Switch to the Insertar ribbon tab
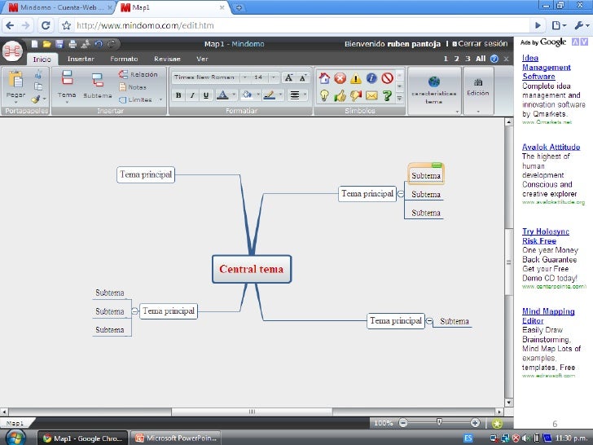The height and width of the screenshot is (445, 593). coord(81,59)
